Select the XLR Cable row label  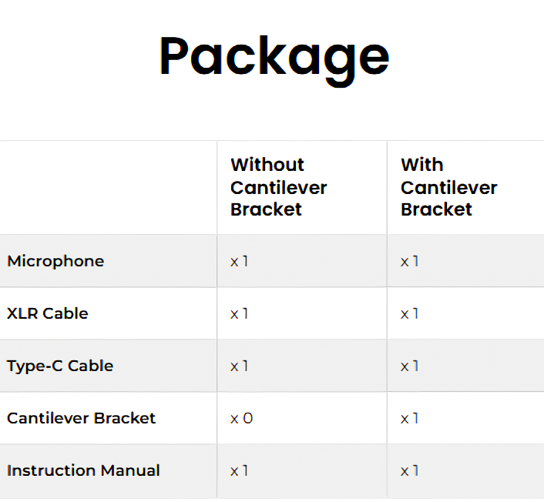(48, 313)
